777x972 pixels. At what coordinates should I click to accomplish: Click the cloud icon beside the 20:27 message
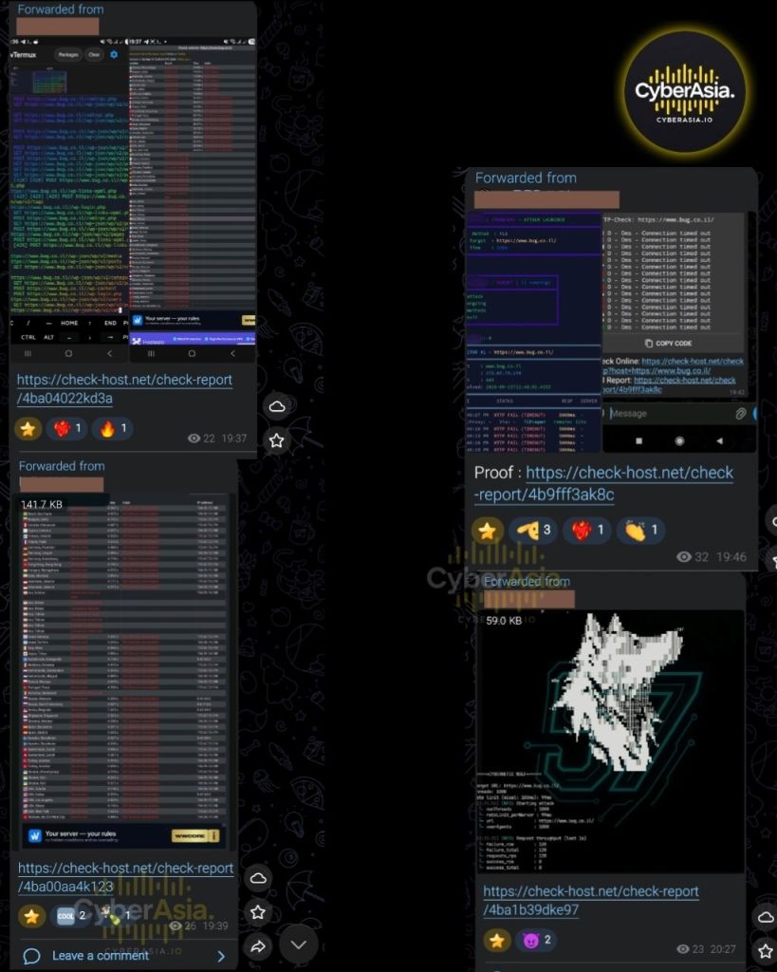click(x=766, y=918)
